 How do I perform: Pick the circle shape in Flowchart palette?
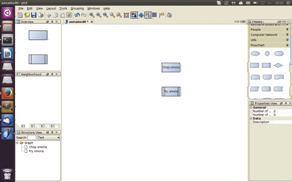point(267,54)
